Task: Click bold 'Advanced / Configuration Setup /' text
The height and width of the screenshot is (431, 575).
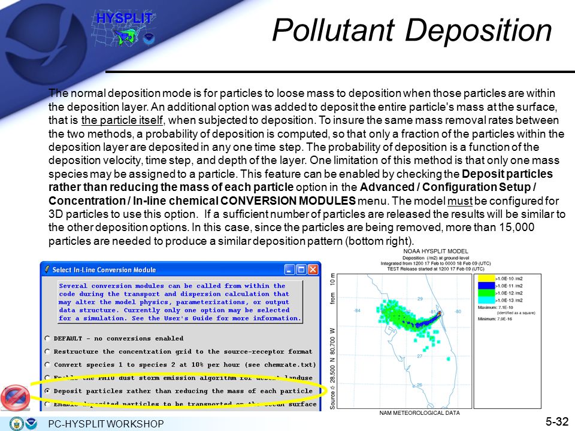Action: click(448, 187)
